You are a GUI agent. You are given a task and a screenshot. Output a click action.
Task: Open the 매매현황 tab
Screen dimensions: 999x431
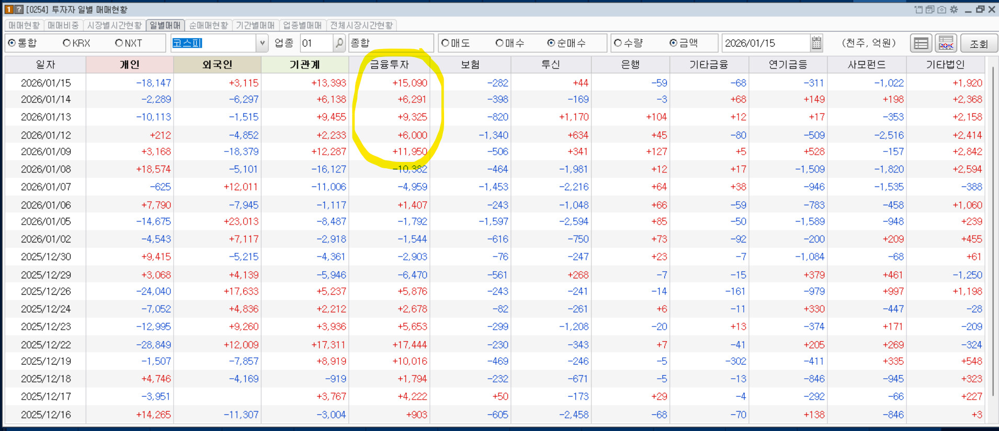[24, 25]
